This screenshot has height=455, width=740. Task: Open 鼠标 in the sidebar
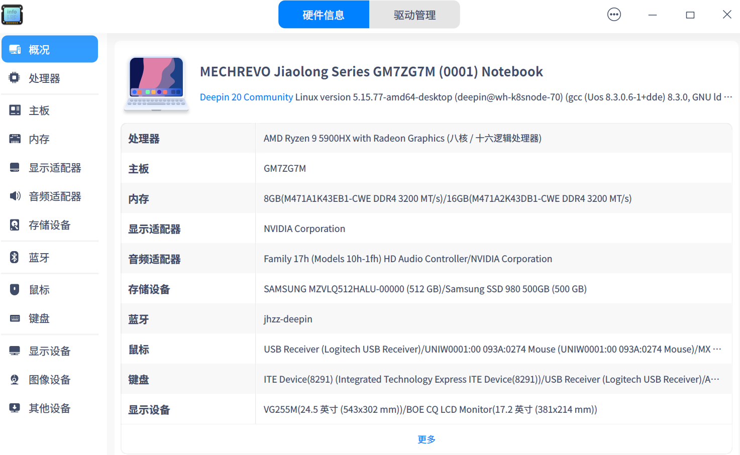[x=50, y=289]
